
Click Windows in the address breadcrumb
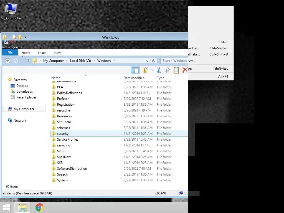point(104,61)
